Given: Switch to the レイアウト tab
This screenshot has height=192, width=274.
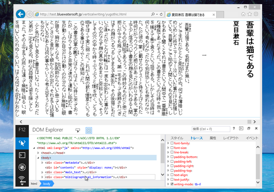Looking at the screenshot, I should click(x=231, y=138).
